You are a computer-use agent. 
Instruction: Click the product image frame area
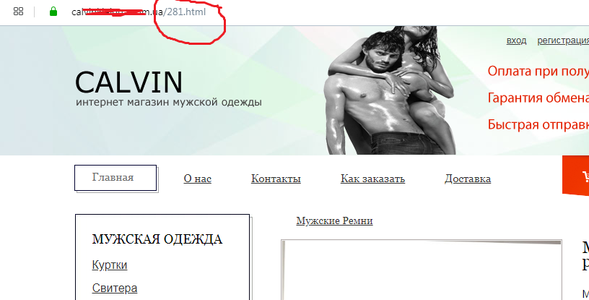pyautogui.click(x=421, y=270)
